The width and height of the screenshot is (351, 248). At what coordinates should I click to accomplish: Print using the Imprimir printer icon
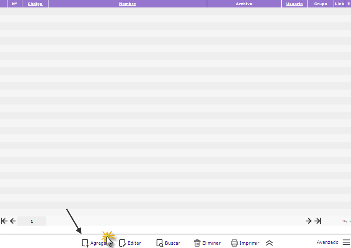(x=234, y=243)
